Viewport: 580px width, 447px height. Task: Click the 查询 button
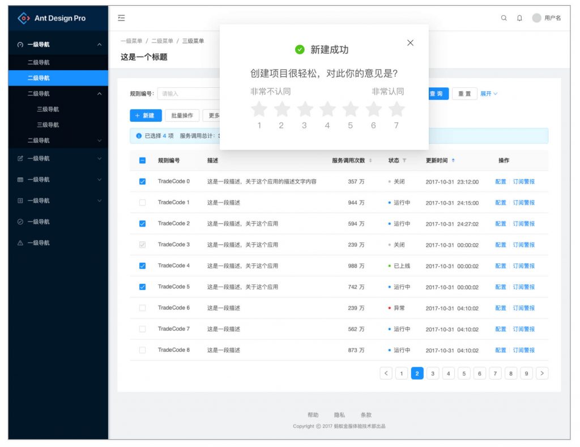(x=439, y=93)
